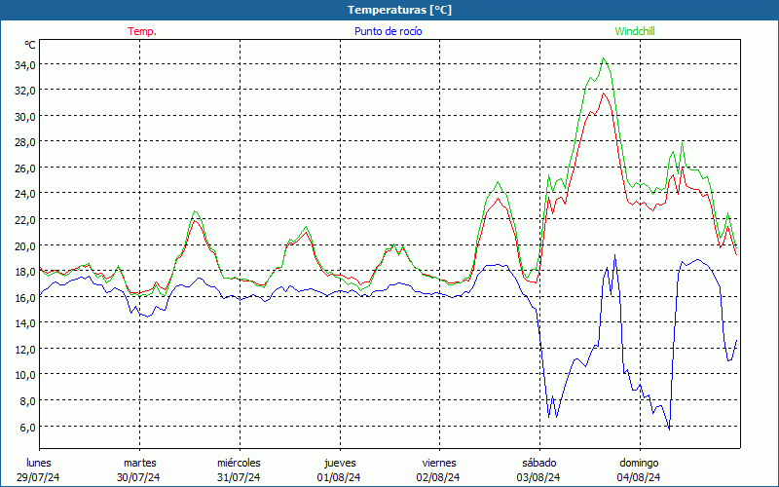
Task: Click the date 29/07/24
Action: coord(38,477)
